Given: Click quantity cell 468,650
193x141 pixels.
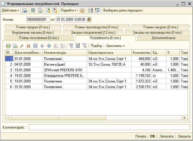Looking at the screenshot, I should click(x=142, y=59).
